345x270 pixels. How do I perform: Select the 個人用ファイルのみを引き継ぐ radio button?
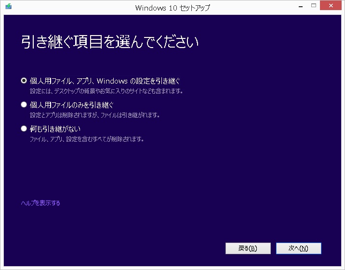(24, 105)
